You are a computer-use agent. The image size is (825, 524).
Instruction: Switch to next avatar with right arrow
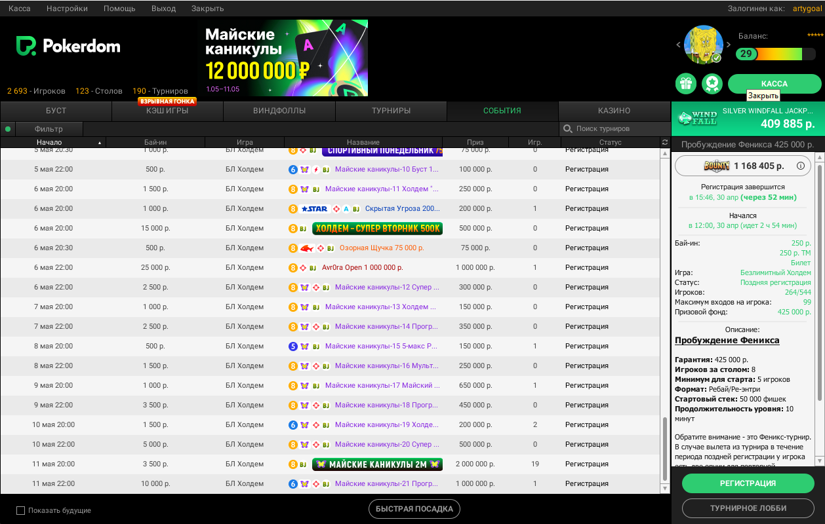pyautogui.click(x=729, y=45)
